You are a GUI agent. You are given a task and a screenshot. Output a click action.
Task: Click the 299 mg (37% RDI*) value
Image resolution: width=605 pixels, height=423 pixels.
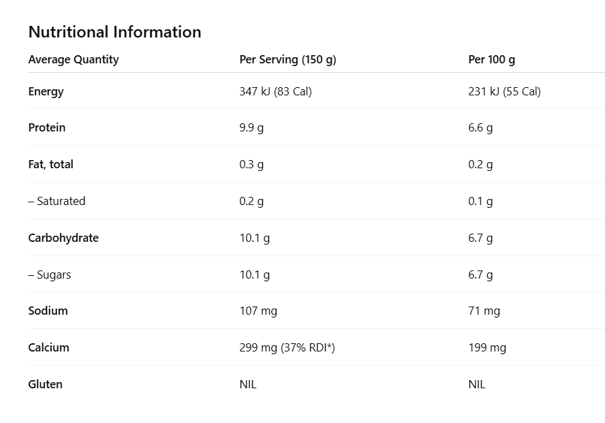coord(287,347)
